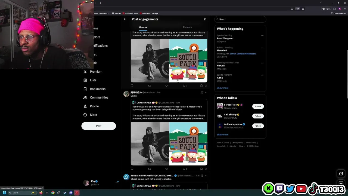This screenshot has width=348, height=196.
Task: Open more options for Kiffin trend
Action: [x=262, y=75]
